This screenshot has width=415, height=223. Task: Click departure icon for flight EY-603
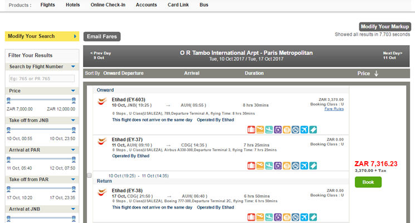pos(260,130)
